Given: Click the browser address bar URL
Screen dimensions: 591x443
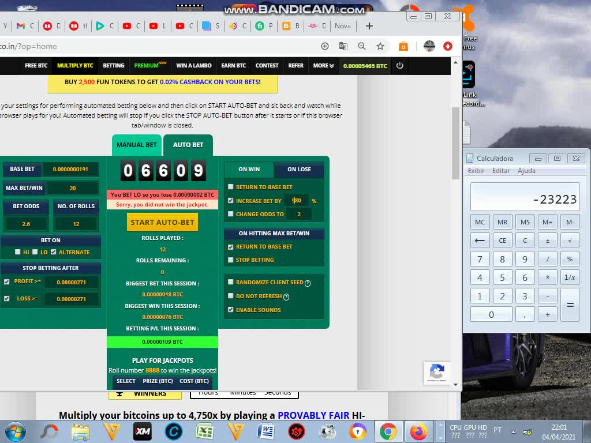Looking at the screenshot, I should (x=29, y=46).
